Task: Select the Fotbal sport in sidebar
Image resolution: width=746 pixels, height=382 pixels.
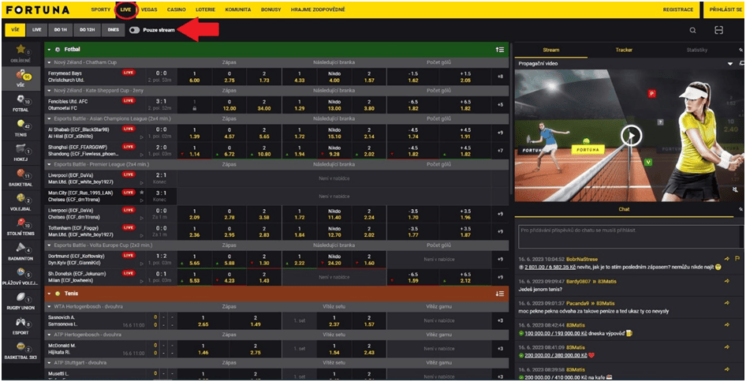Action: pos(21,103)
